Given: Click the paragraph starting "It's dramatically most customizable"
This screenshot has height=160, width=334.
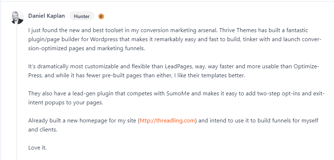Looking at the screenshot, I should [x=173, y=71].
